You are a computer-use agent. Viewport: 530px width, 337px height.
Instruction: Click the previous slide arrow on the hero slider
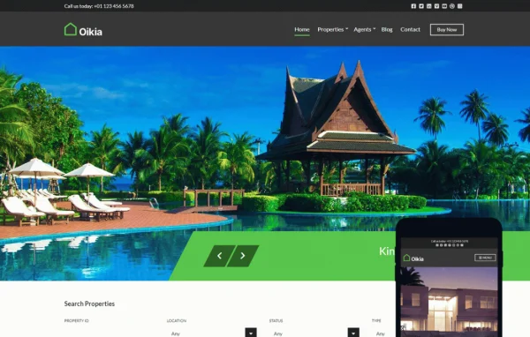coord(219,256)
